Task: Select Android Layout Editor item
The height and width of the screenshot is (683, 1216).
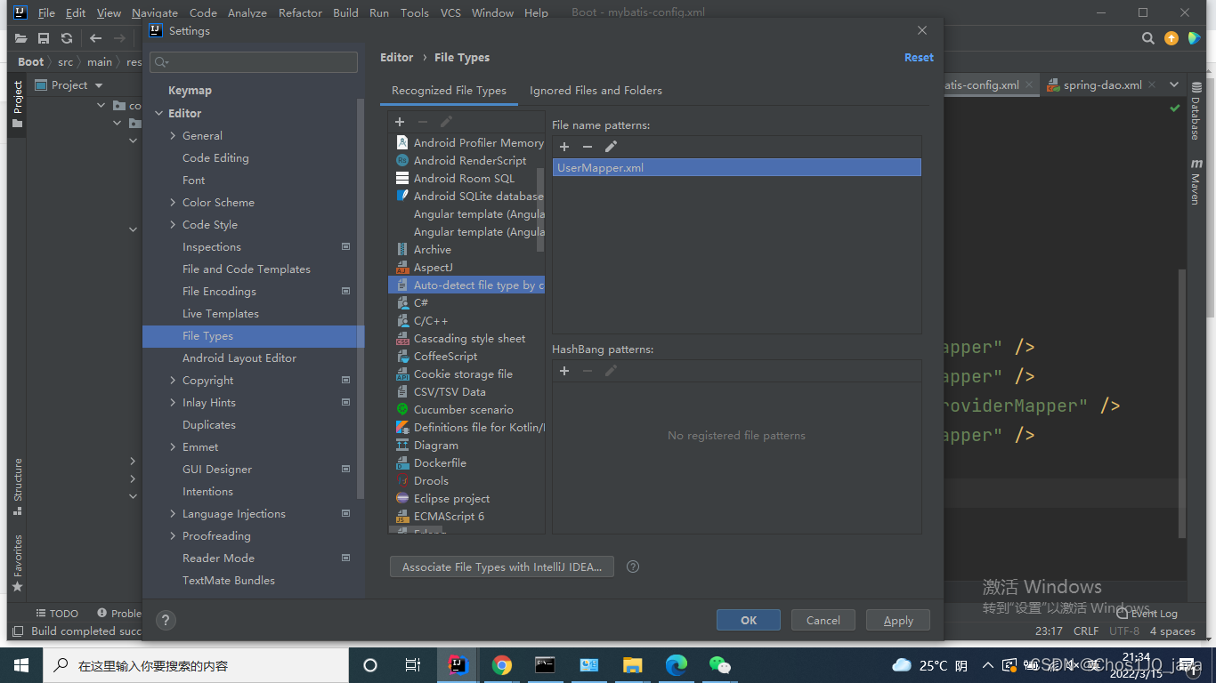Action: (x=239, y=358)
